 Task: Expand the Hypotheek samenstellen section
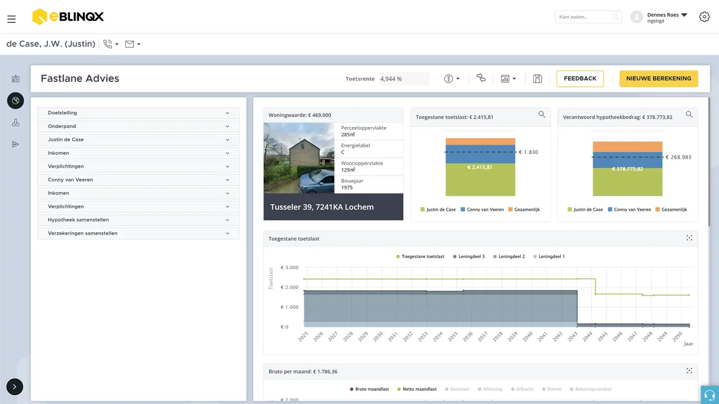pyautogui.click(x=138, y=220)
